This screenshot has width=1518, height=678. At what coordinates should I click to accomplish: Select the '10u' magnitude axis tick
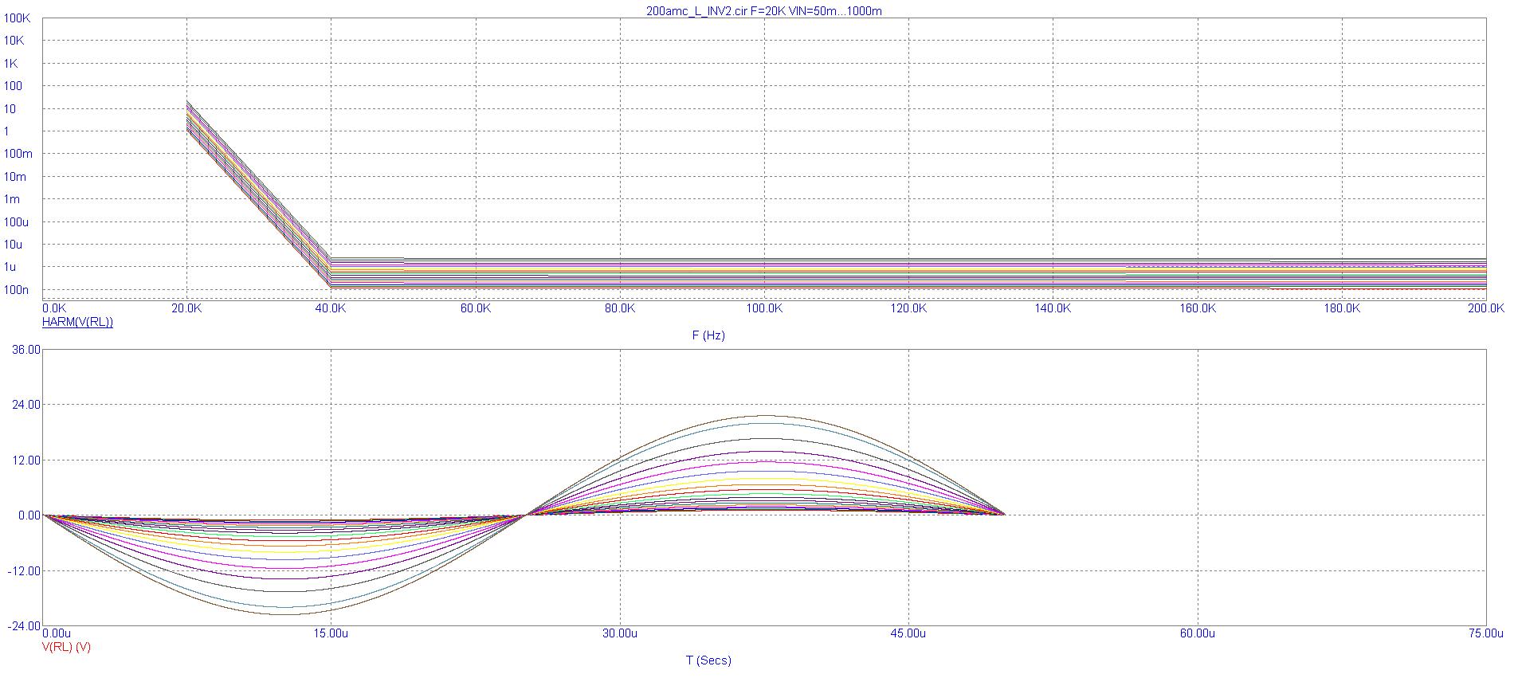click(x=14, y=245)
